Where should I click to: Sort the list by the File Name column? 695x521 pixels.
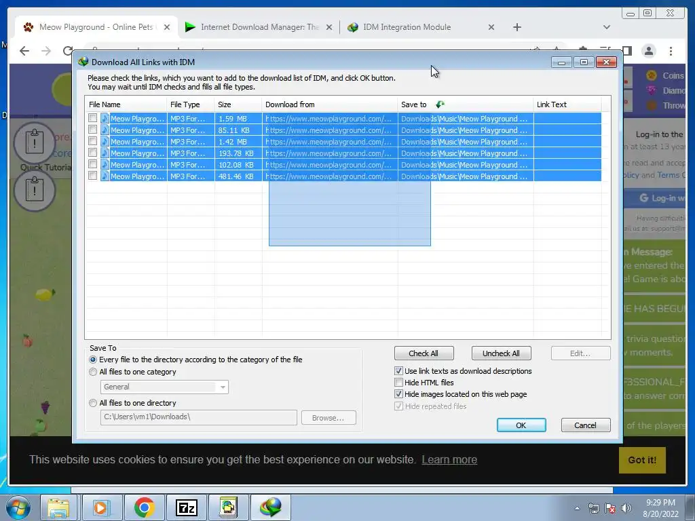pos(126,104)
